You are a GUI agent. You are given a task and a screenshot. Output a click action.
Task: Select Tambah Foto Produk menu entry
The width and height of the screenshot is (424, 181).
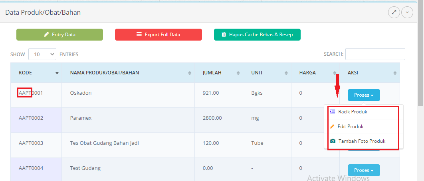tap(362, 141)
